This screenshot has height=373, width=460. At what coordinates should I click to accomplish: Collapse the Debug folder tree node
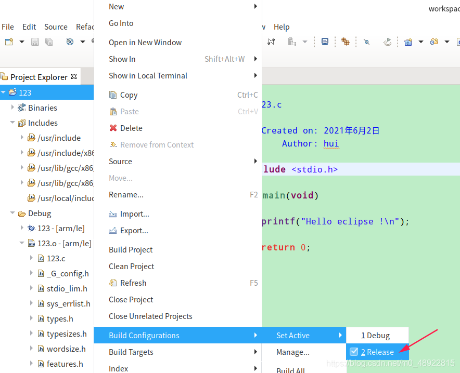[12, 213]
